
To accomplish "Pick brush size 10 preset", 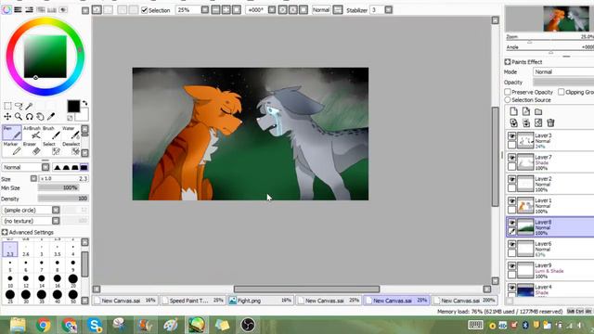I will click(x=10, y=281).
